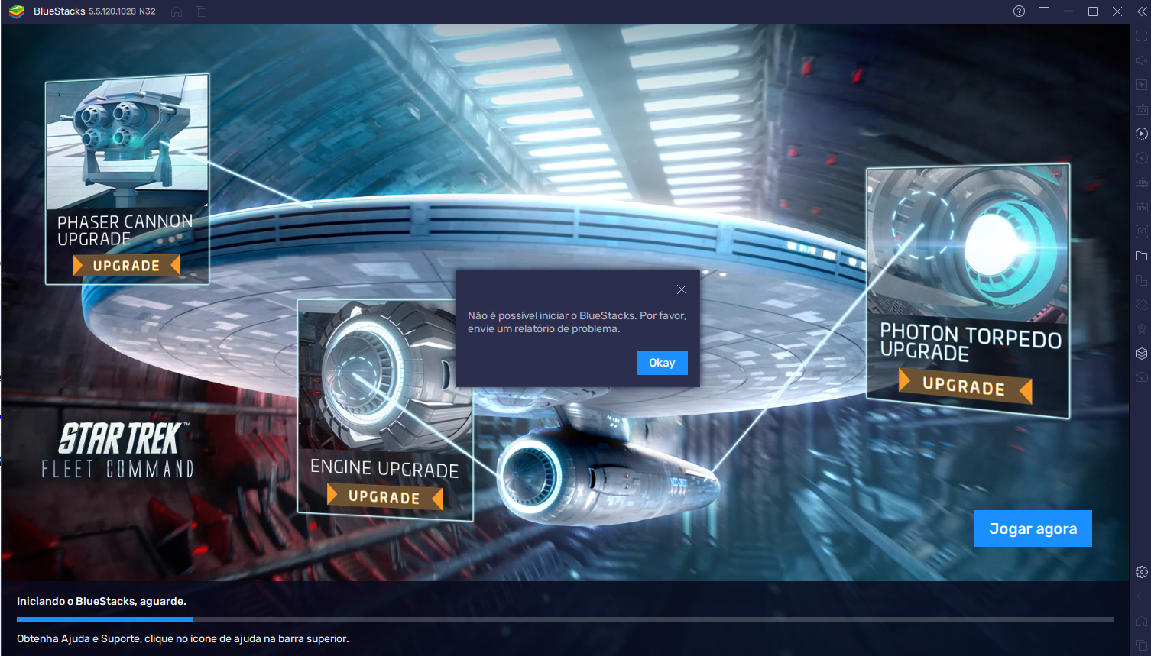Viewport: 1151px width, 656px height.
Task: Take a screenshot with the camera icon
Action: pos(1142,231)
